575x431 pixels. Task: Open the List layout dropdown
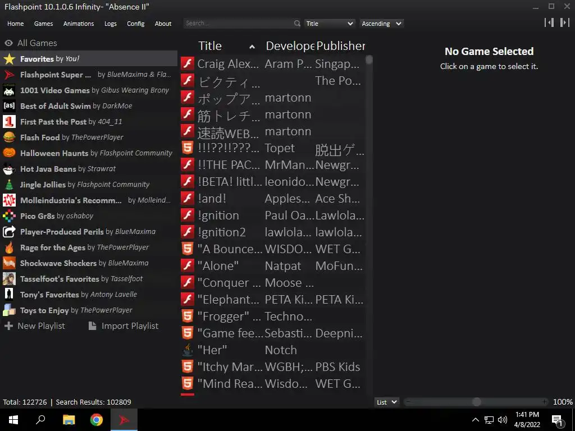386,402
